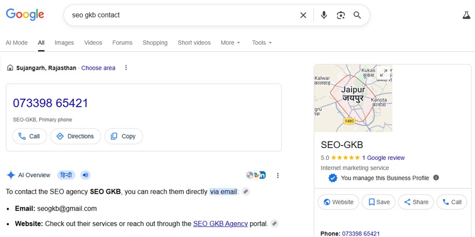Screen dimensions: 475x237
Task: Expand the More dropdown
Action: [231, 43]
